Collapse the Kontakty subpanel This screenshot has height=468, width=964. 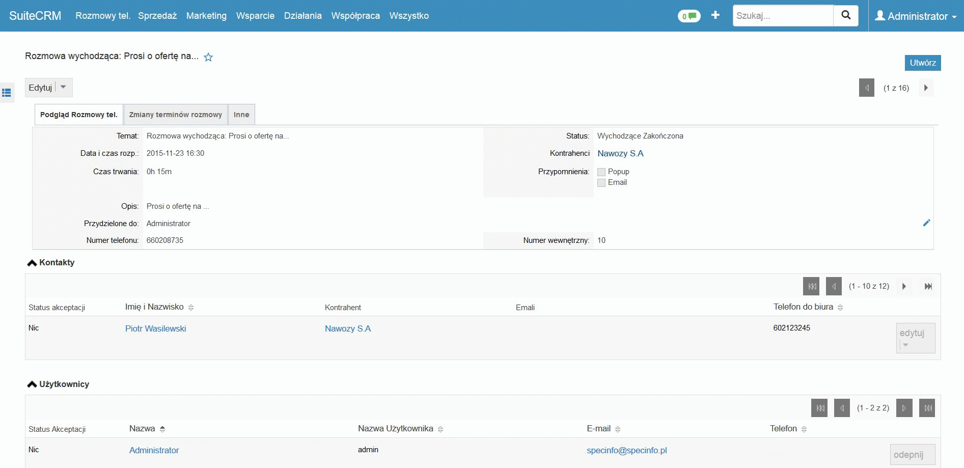(x=32, y=263)
